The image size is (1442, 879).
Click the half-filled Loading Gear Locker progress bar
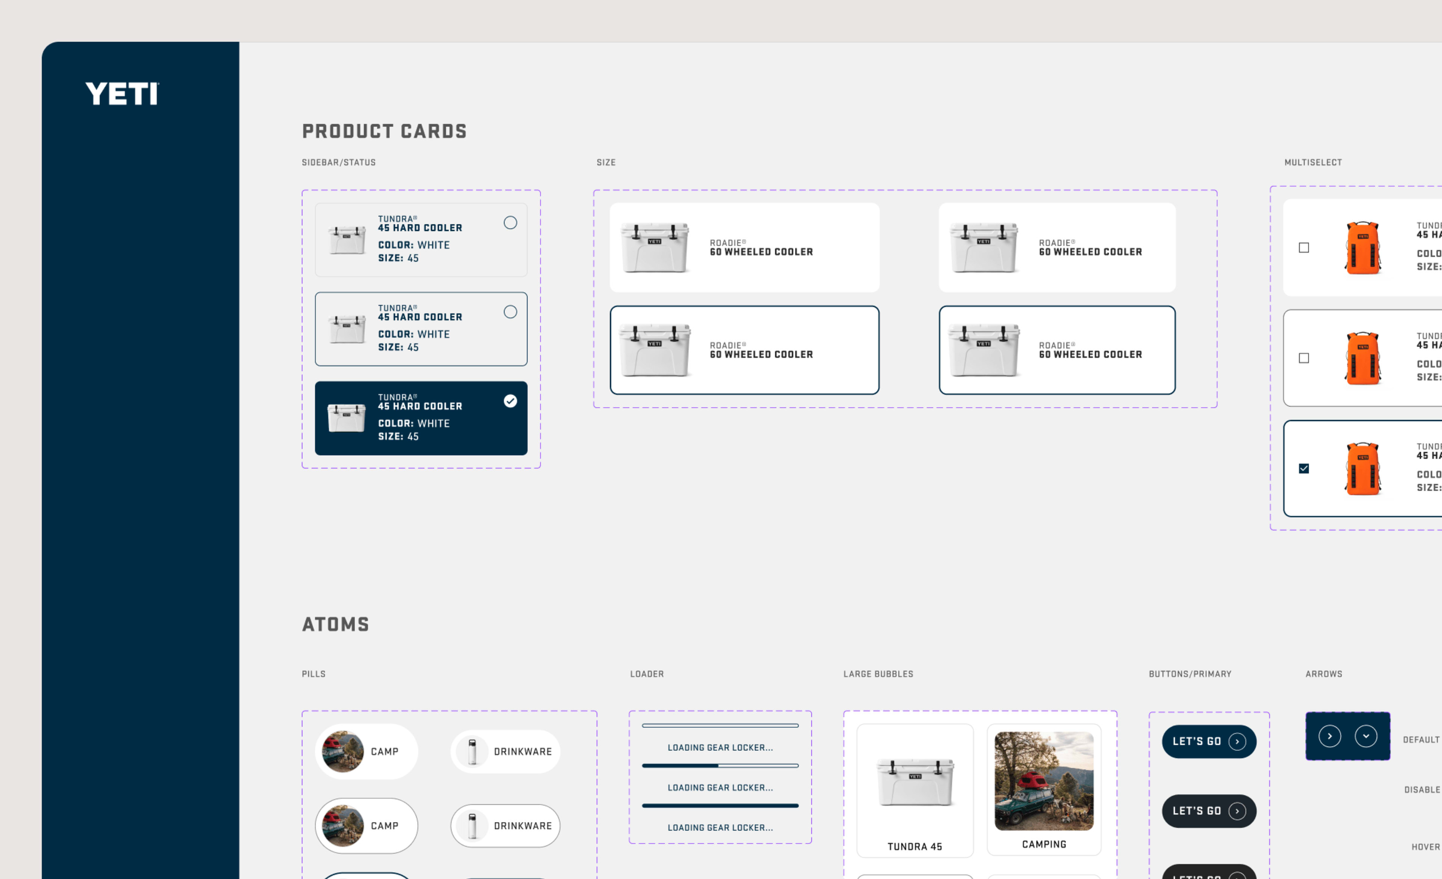720,766
